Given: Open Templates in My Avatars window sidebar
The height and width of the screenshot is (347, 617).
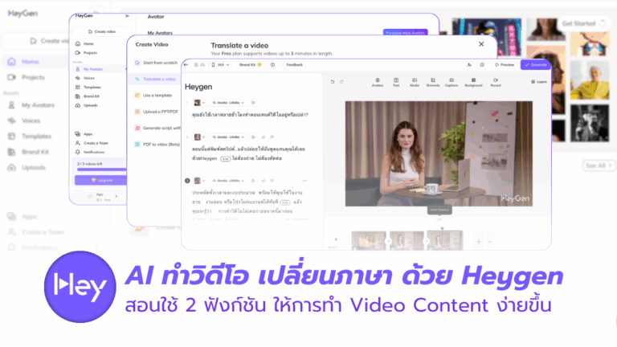Looking at the screenshot, I should [88, 87].
